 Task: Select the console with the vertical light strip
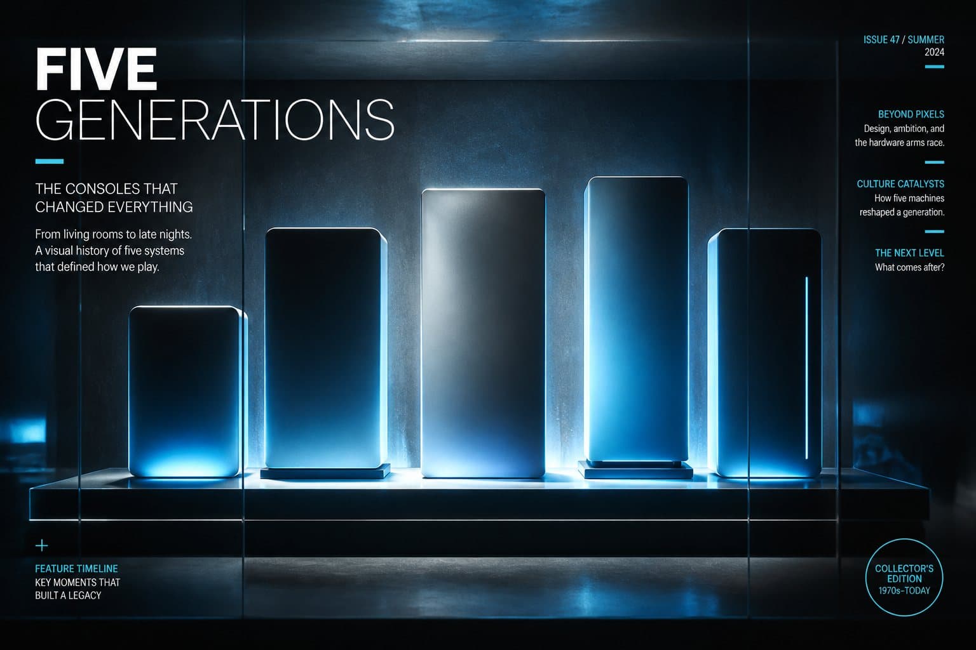[765, 353]
